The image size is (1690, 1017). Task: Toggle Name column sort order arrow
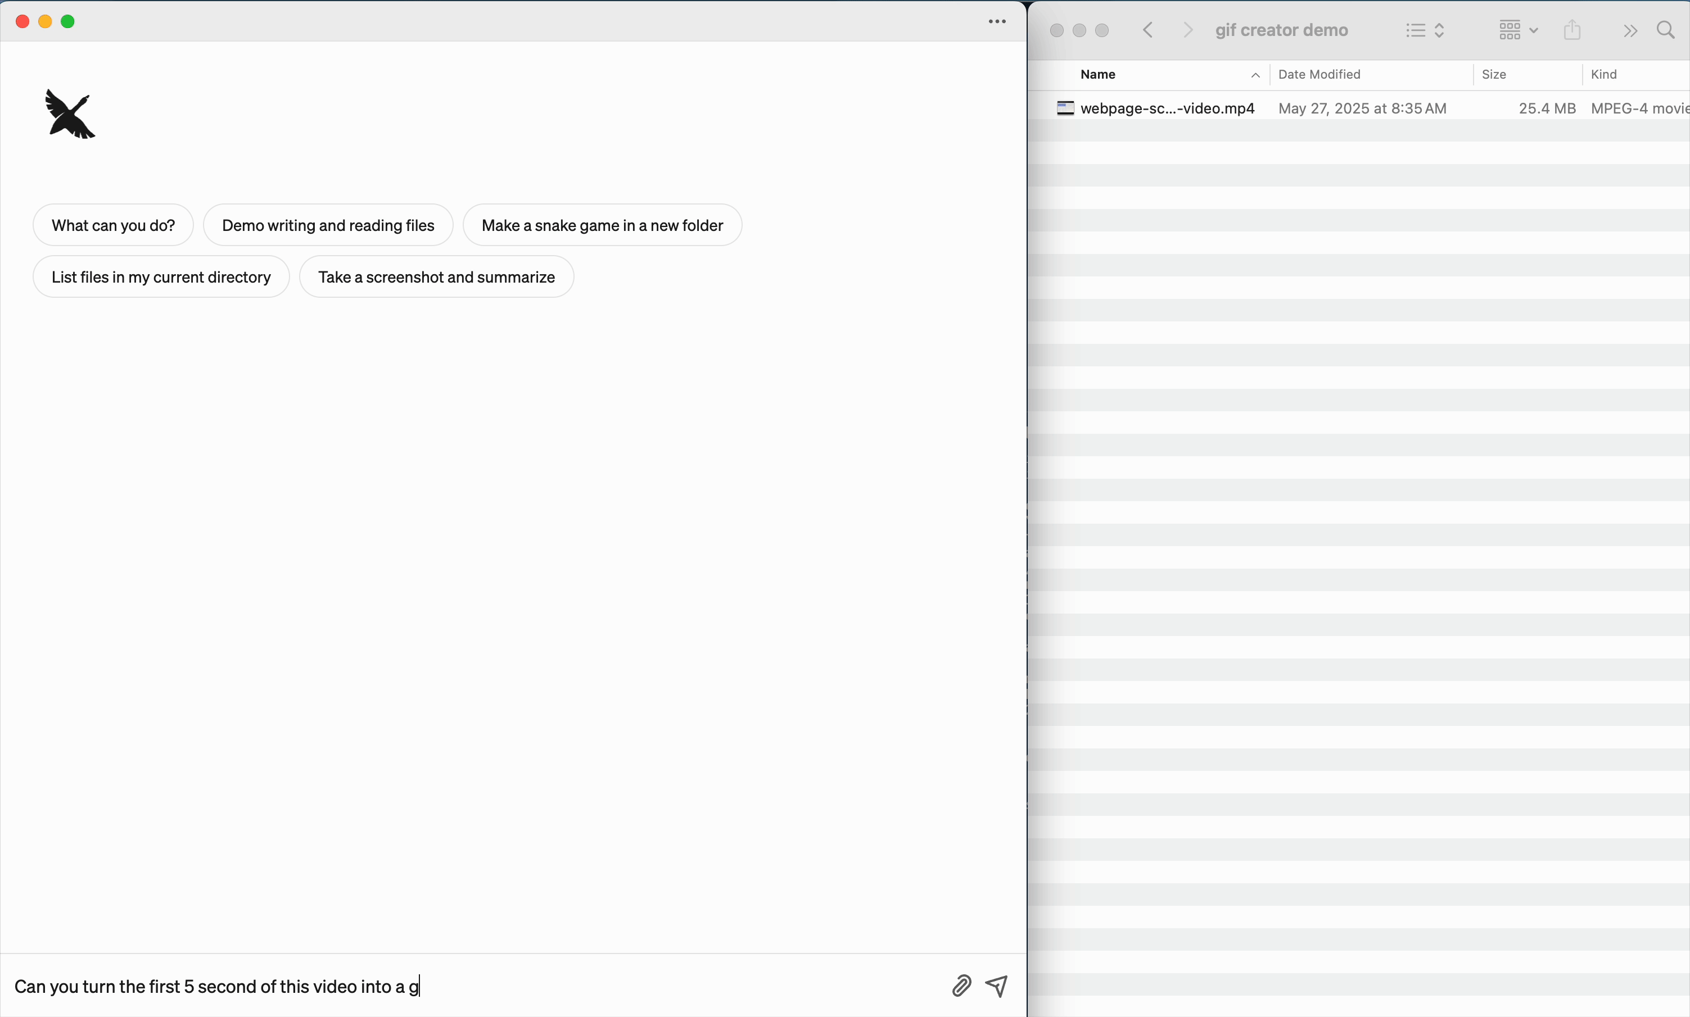pyautogui.click(x=1255, y=75)
